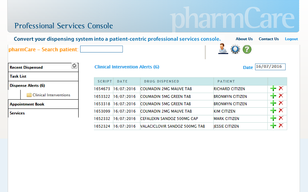This screenshot has width=308, height=192.
Task: Click the patient profile icon
Action: [x=223, y=49]
